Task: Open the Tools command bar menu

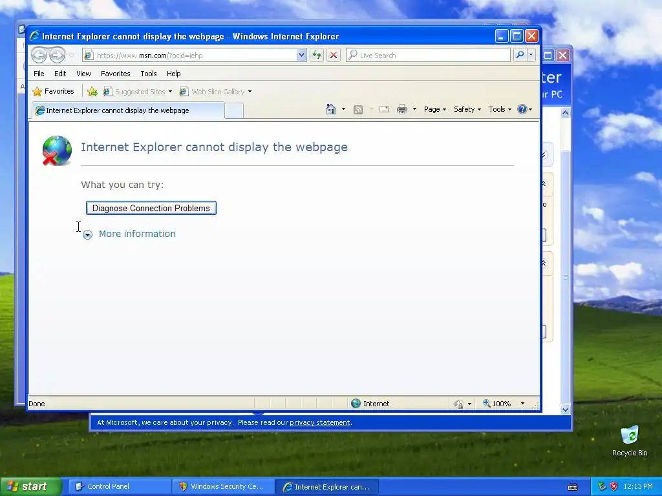Action: click(500, 109)
